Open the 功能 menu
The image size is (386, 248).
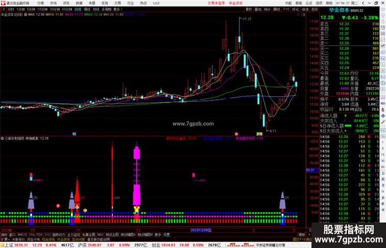click(x=288, y=3)
